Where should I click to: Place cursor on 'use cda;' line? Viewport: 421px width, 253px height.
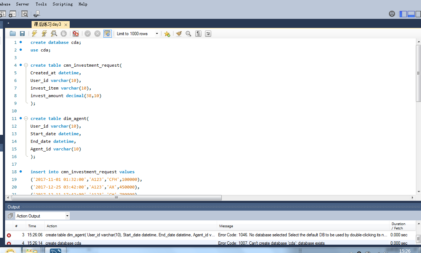tap(40, 50)
